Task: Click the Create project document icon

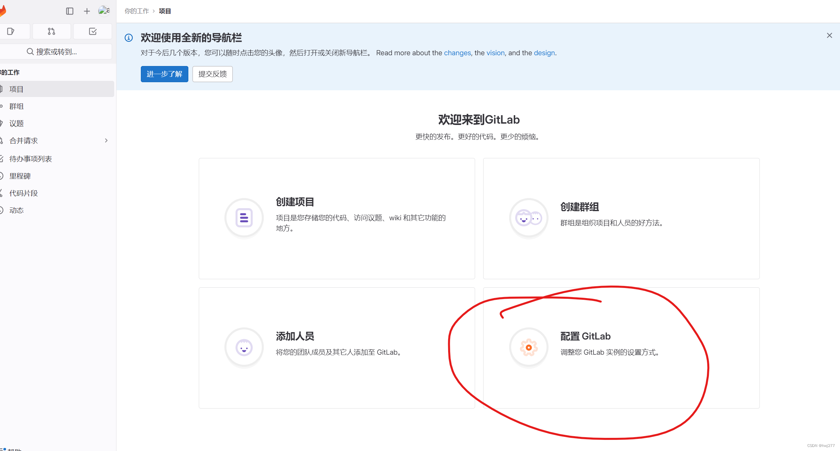Action: (244, 218)
